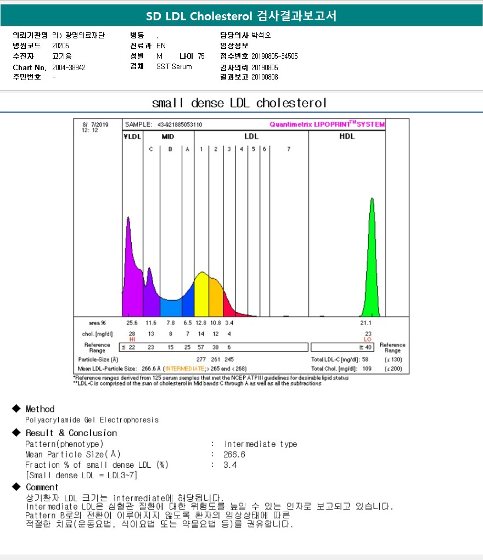483x560 pixels.
Task: Select LDL subfraction label "7"
Action: 289,149
